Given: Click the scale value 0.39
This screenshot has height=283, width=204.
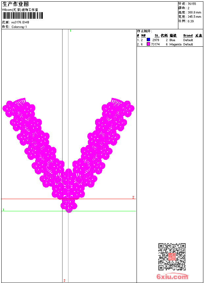Looking at the screenshot, I should pyautogui.click(x=191, y=21).
